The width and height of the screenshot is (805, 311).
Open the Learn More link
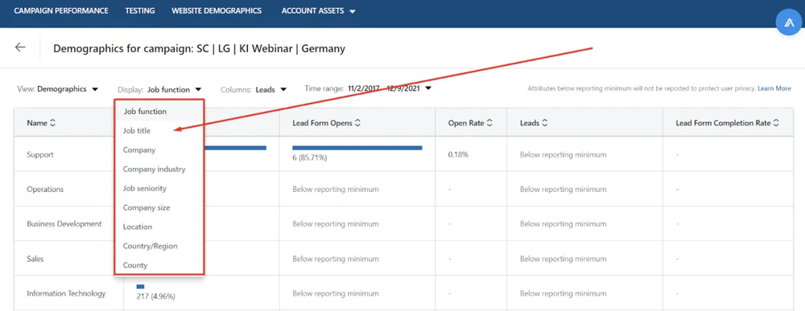[774, 88]
